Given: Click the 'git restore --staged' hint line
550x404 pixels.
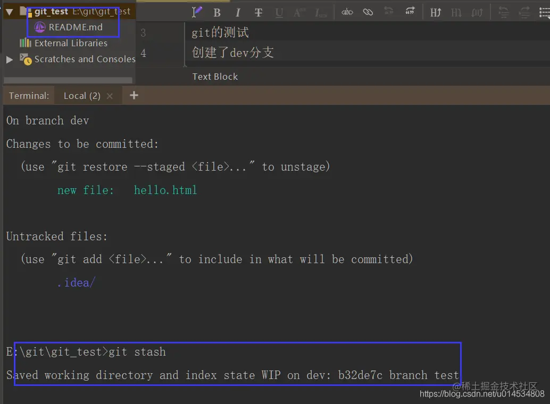Looking at the screenshot, I should (x=176, y=166).
